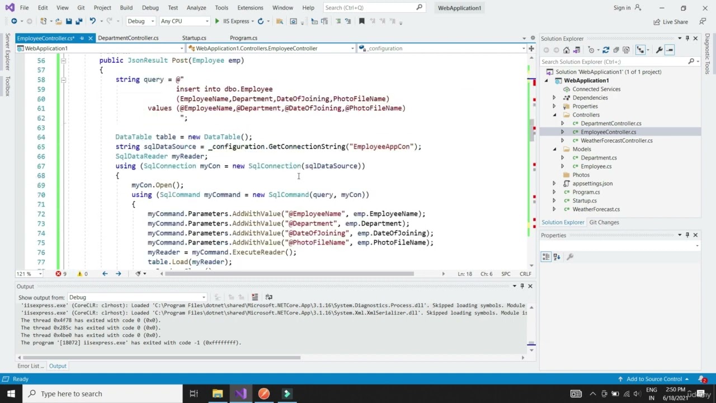
Task: Pin the Output panel
Action: (x=522, y=286)
